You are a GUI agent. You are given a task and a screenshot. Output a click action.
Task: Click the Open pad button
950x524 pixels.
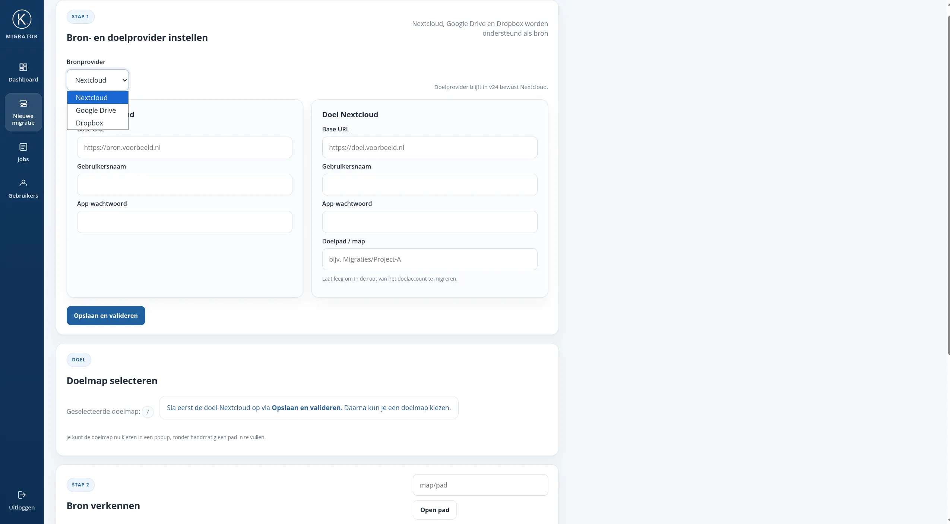click(x=434, y=510)
